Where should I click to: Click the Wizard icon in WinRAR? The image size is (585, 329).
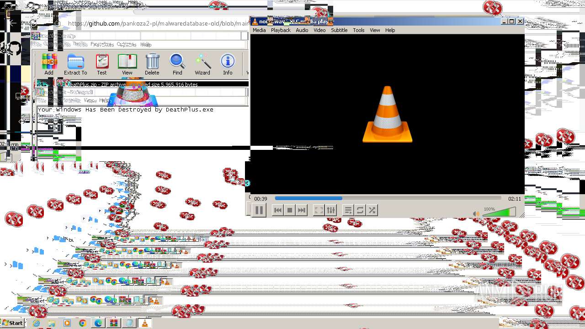tap(202, 64)
